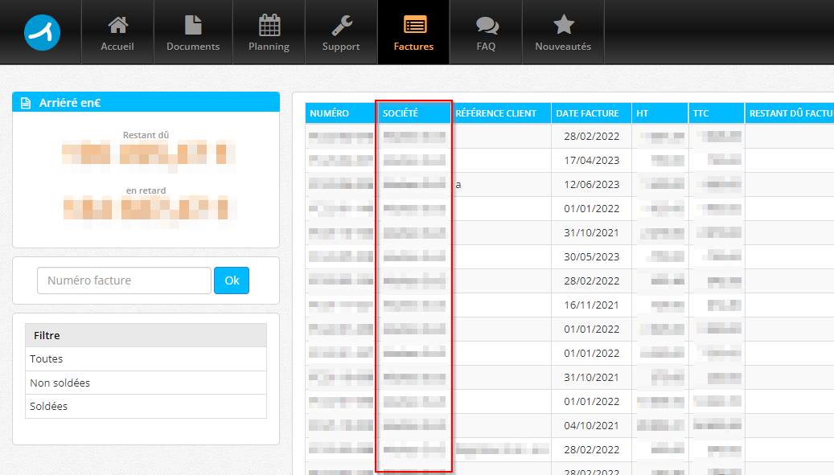Open the FAQ speech bubbles icon
Viewport: 834px width, 475px height.
click(486, 25)
